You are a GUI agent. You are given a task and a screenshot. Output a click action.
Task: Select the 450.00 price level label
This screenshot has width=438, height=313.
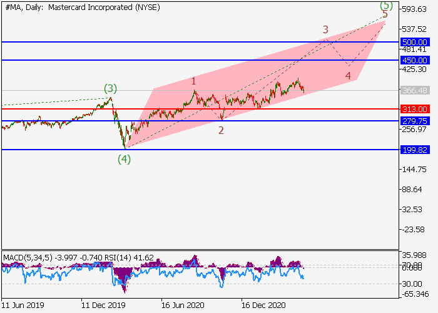[x=415, y=60]
